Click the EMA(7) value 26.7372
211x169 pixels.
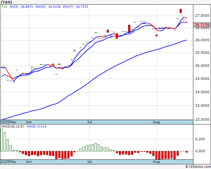[x=82, y=7]
